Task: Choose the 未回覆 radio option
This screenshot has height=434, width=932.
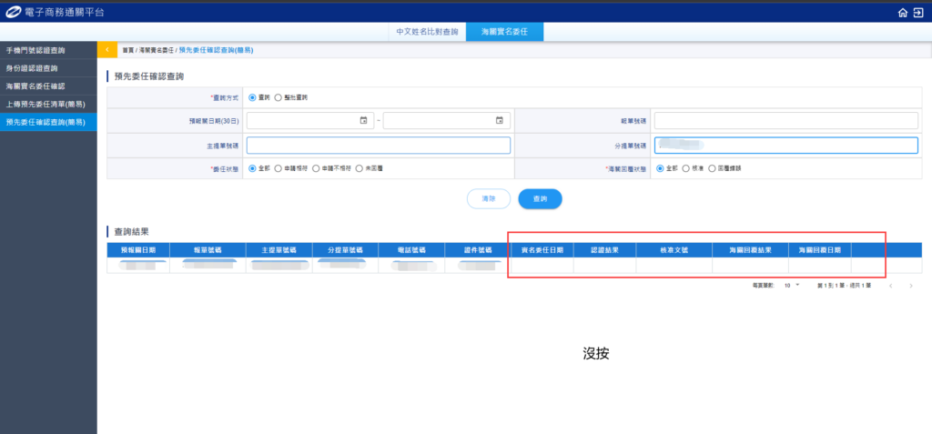Action: pyautogui.click(x=360, y=168)
